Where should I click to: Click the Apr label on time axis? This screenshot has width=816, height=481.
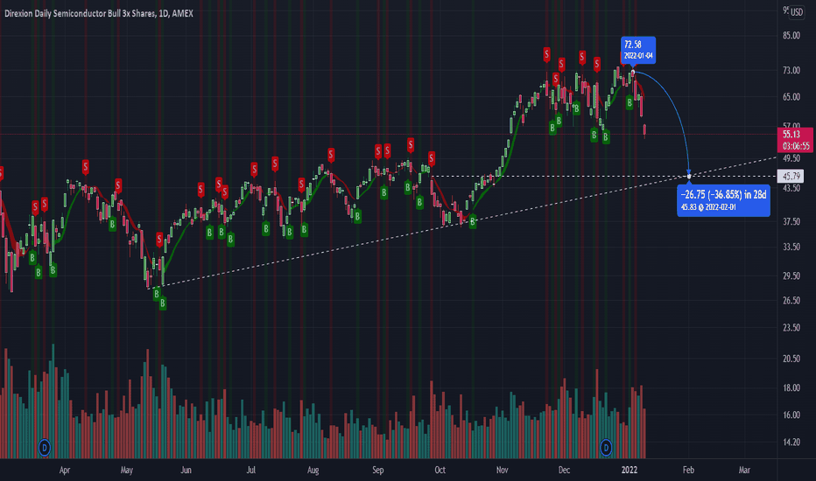click(65, 471)
